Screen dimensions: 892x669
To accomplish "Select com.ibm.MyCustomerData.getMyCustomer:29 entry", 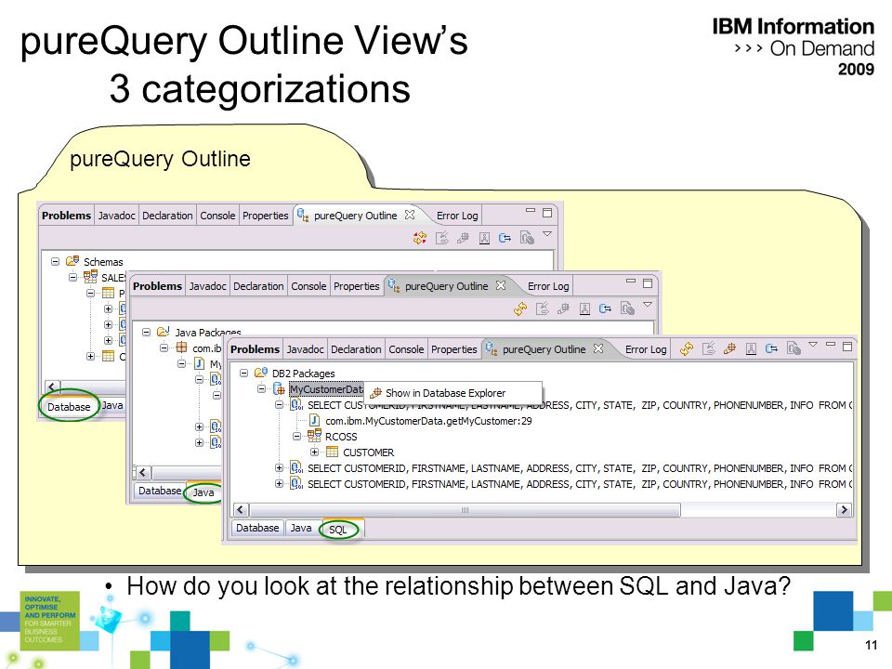I will (428, 421).
